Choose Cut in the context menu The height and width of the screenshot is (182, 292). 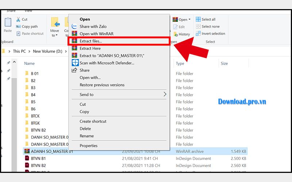pyautogui.click(x=83, y=104)
